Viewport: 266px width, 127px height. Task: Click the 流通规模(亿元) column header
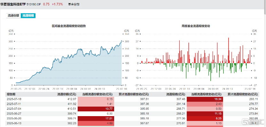[176, 94]
